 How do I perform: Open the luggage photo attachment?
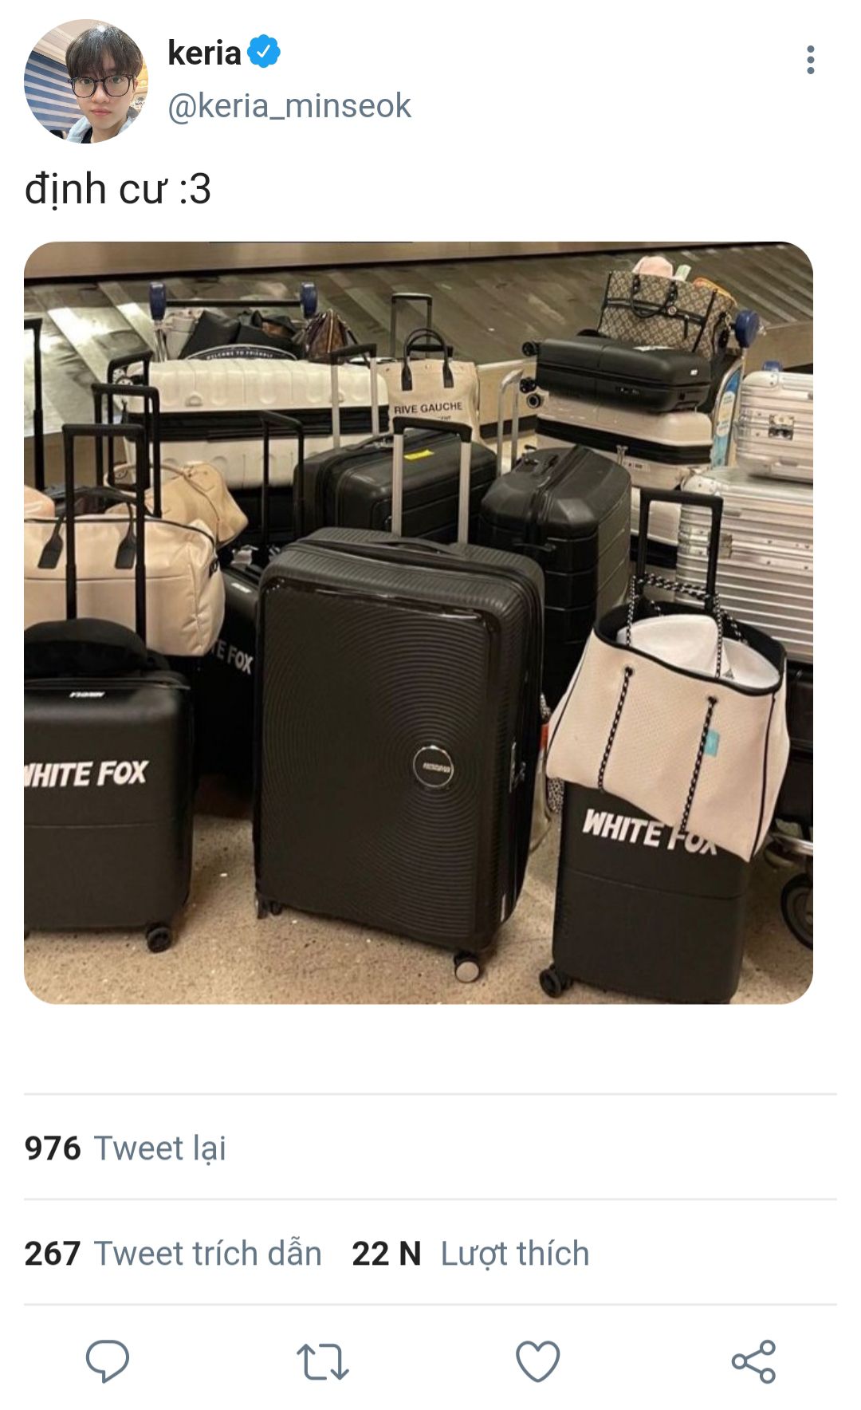click(x=419, y=622)
